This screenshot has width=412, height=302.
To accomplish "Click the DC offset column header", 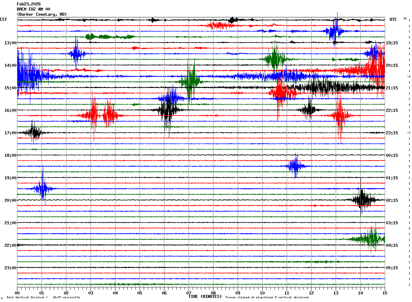I will [x=405, y=18].
